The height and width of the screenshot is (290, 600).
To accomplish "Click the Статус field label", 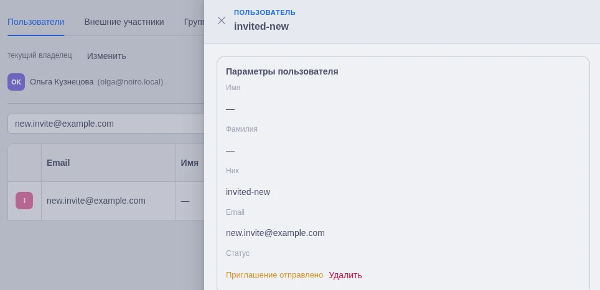I will (x=238, y=253).
